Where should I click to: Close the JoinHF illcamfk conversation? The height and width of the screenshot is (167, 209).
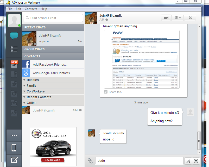[x=190, y=18]
